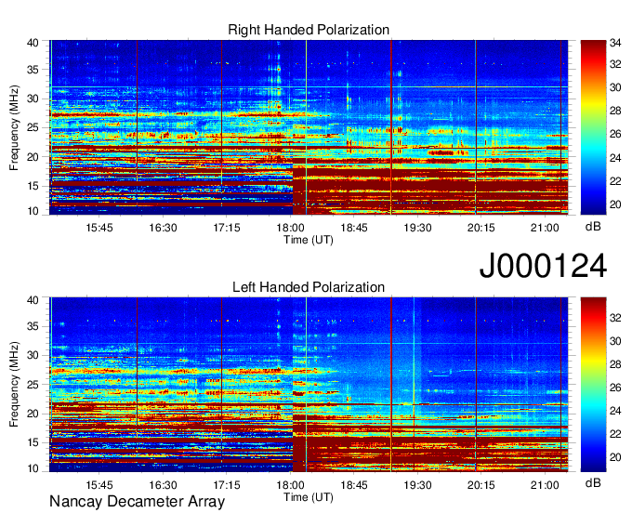
Task: Click the Time (UT) label under Left Handed plot
Action: (x=309, y=497)
